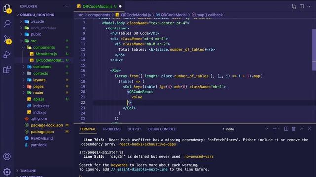Open the Manage gear icon
The height and width of the screenshot is (177, 316).
(7, 172)
